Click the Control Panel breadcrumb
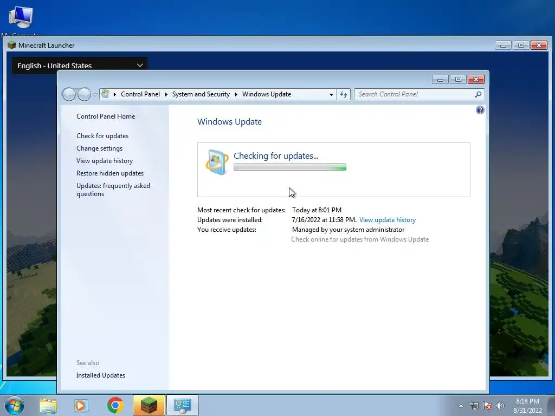The image size is (555, 416). pyautogui.click(x=140, y=94)
